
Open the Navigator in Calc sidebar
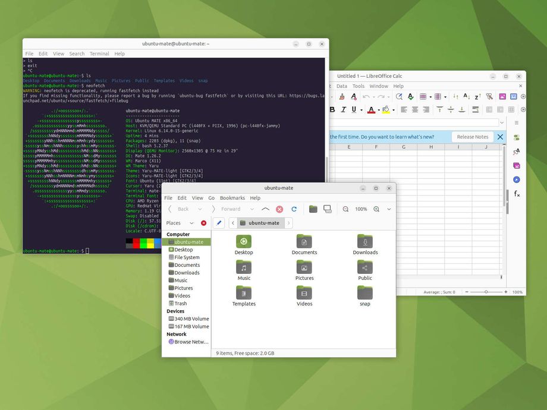point(517,179)
